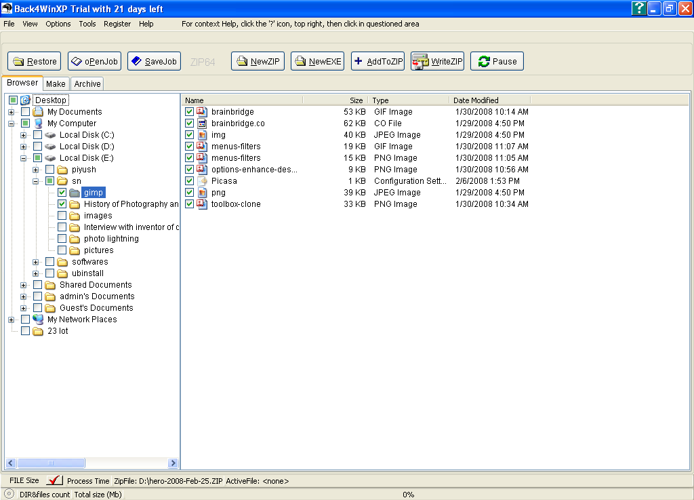Click the gimp folder icon
The width and height of the screenshot is (694, 500).
pyautogui.click(x=75, y=193)
